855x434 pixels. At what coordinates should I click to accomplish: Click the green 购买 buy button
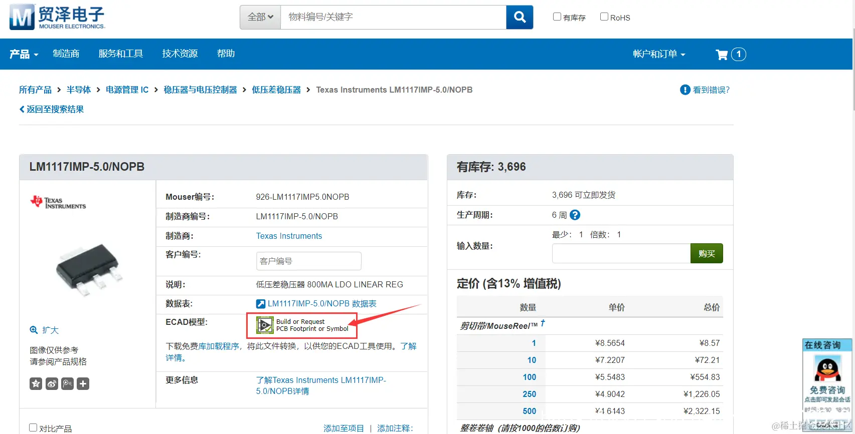coord(707,253)
